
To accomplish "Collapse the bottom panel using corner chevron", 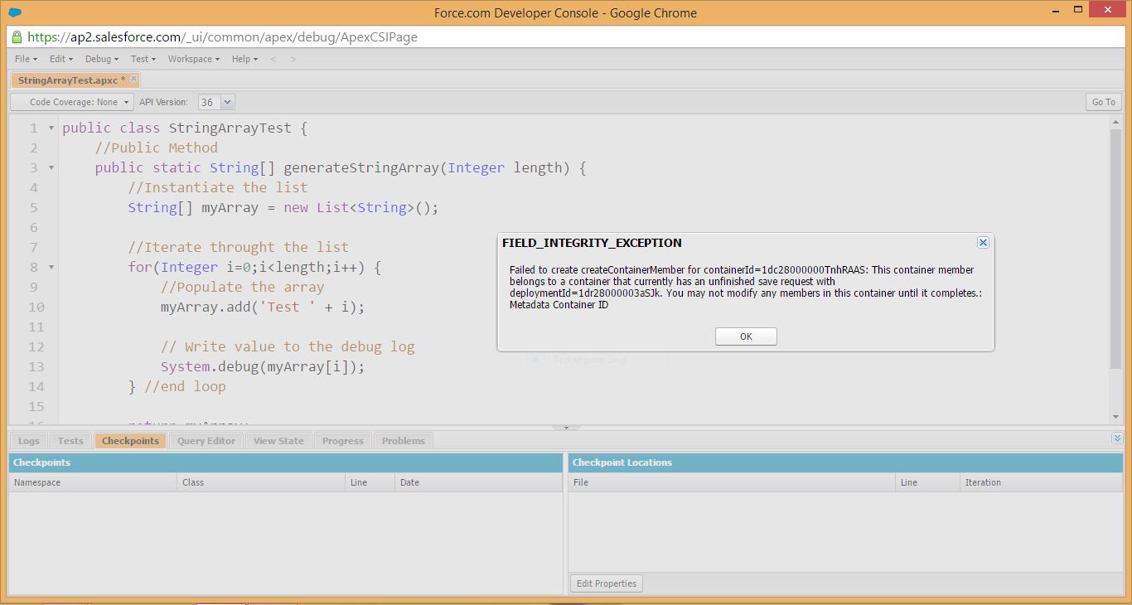I will click(x=1117, y=438).
